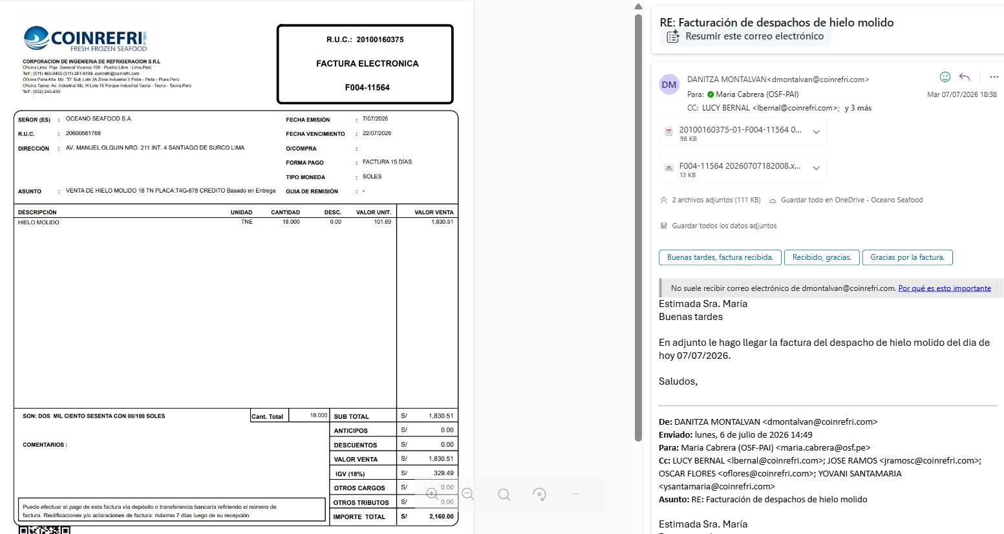Click 'SON: DOS MIL CIENTO SESENTA' amount text

tap(94, 416)
